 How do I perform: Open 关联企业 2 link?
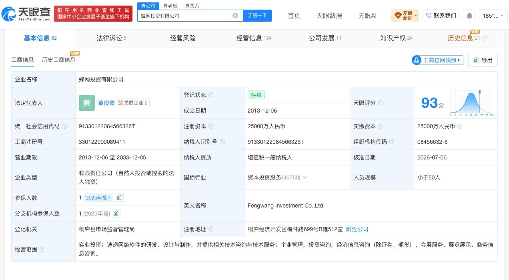pos(133,103)
